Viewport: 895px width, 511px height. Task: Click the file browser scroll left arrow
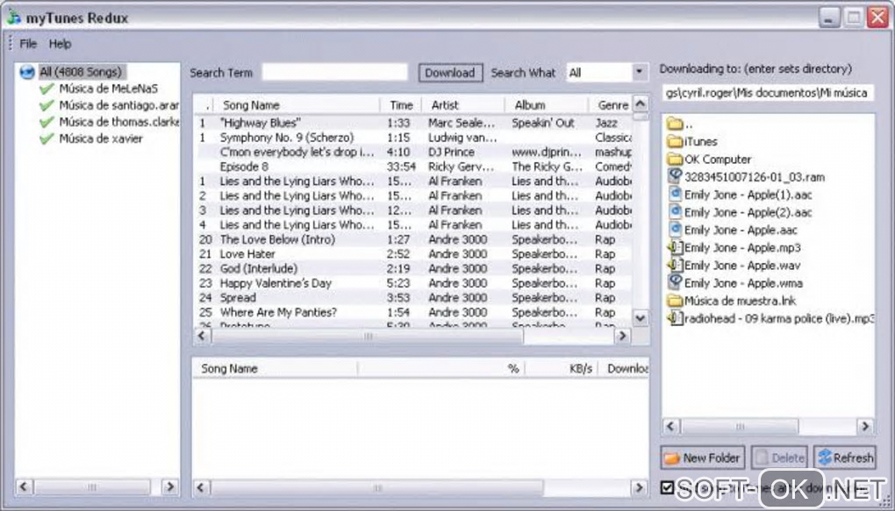(670, 426)
